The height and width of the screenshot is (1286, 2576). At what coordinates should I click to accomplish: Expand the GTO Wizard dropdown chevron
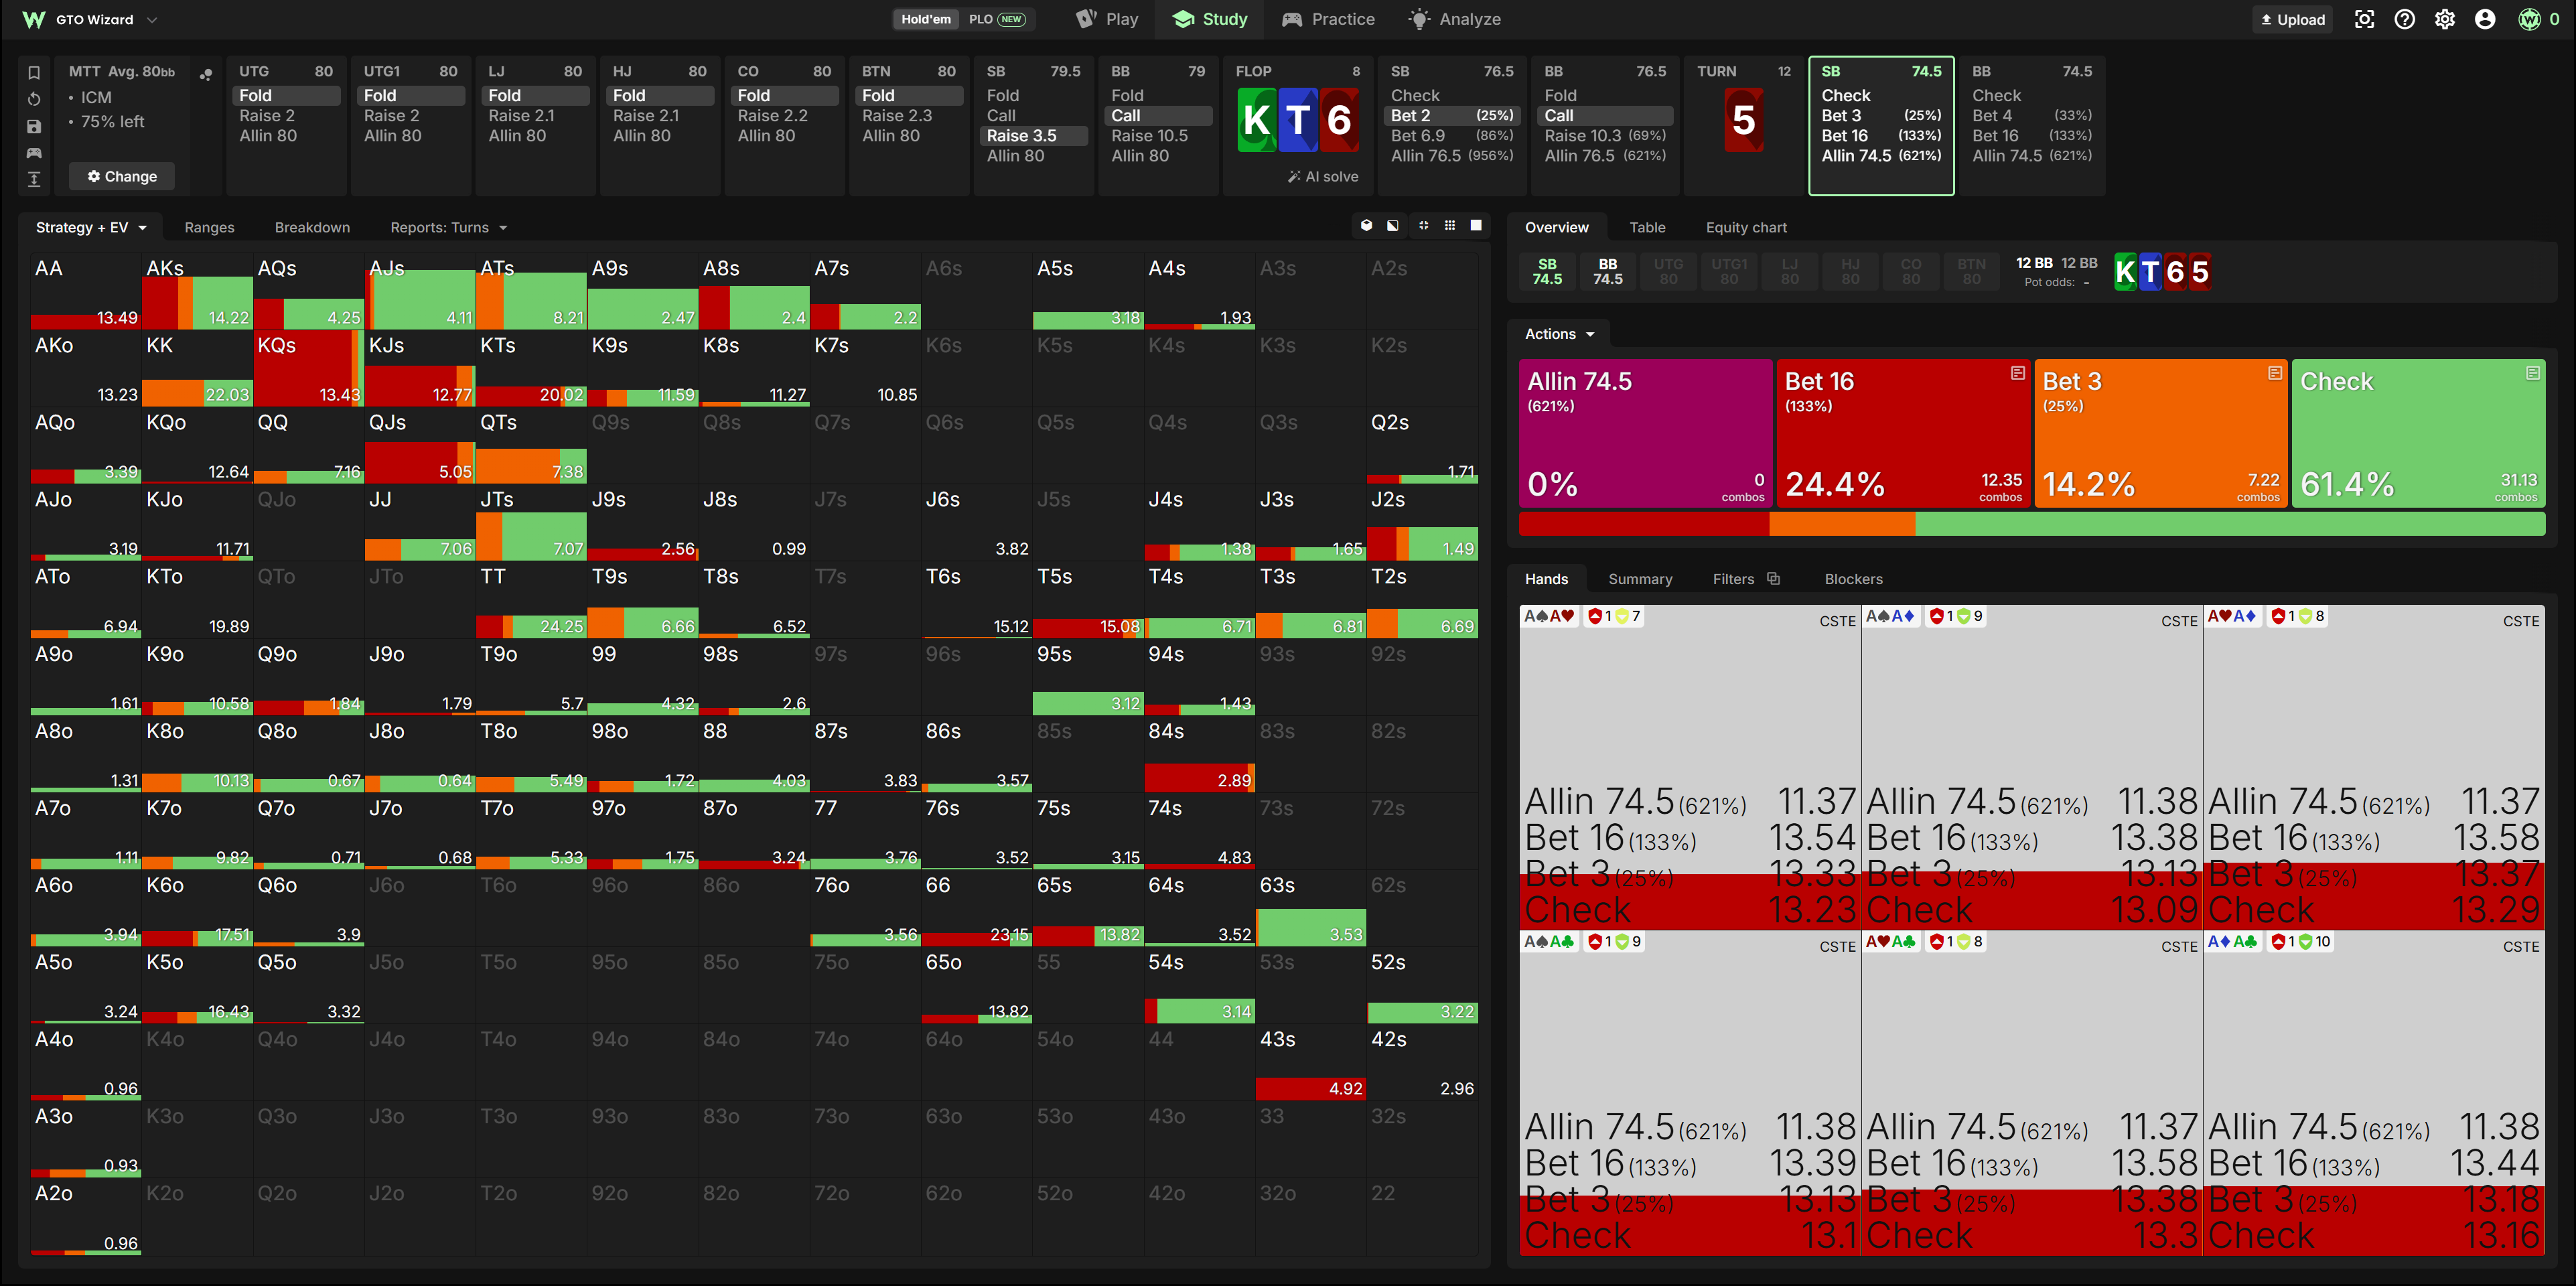click(x=152, y=19)
